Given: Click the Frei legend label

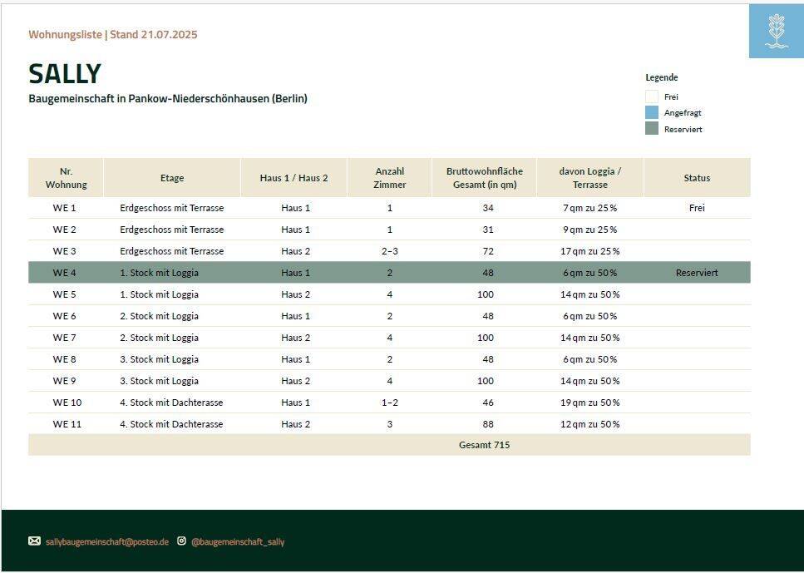Looking at the screenshot, I should click(x=671, y=96).
